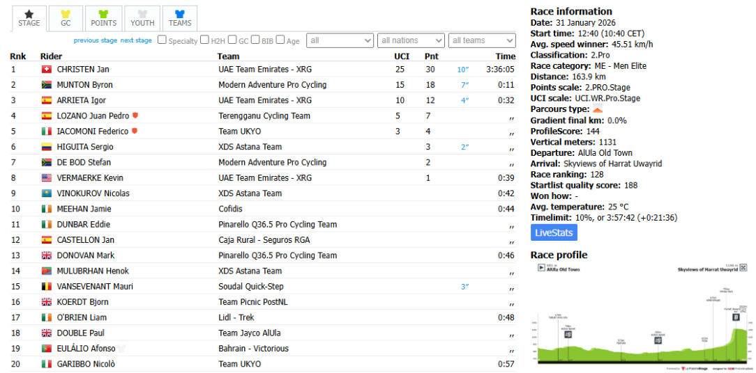Click the Italian flag beside GARIBBO Nicolò
This screenshot has width=756, height=373.
(47, 365)
